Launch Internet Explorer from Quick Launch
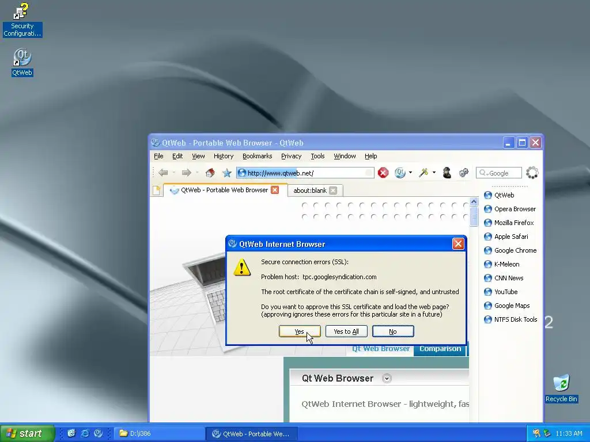The width and height of the screenshot is (590, 442). click(x=85, y=433)
